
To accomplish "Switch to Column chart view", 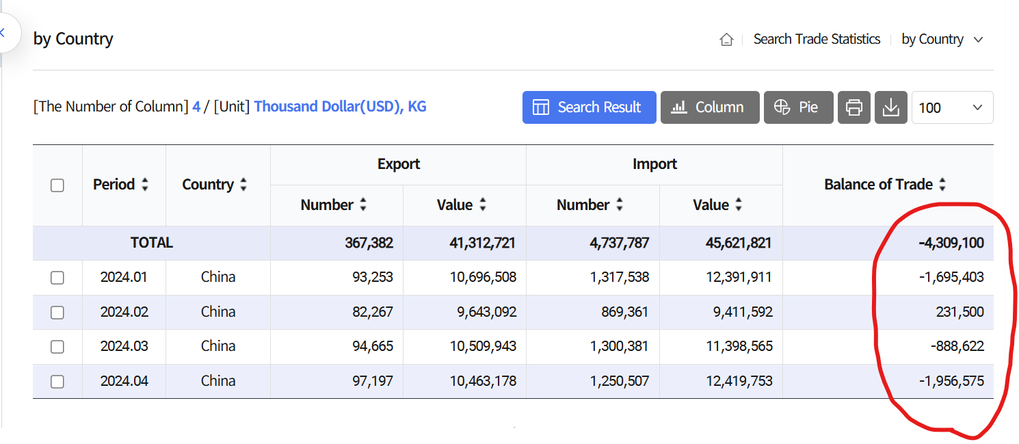I will [710, 107].
